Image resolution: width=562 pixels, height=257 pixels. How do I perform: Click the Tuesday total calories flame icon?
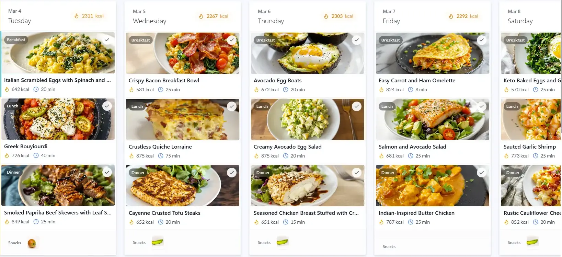pos(77,16)
